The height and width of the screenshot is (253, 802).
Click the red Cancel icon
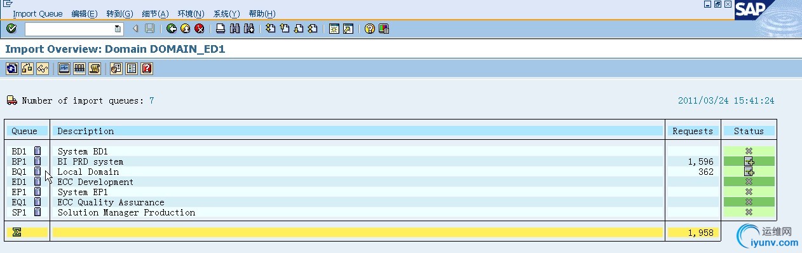coord(200,29)
